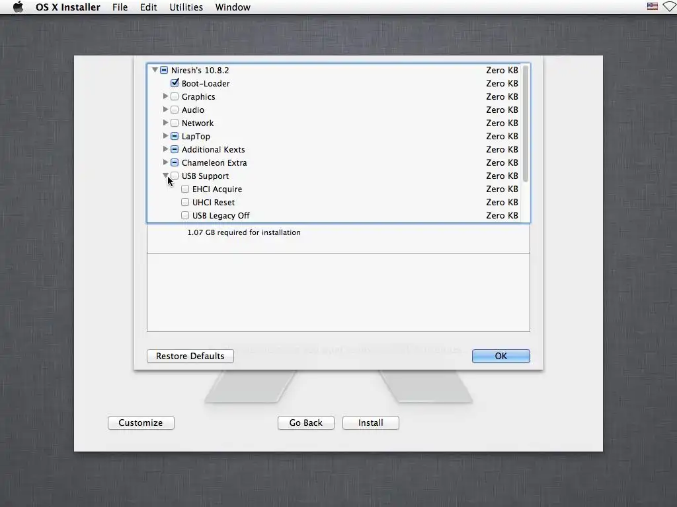
Task: Select the UHCI Reset row label
Action: (214, 203)
